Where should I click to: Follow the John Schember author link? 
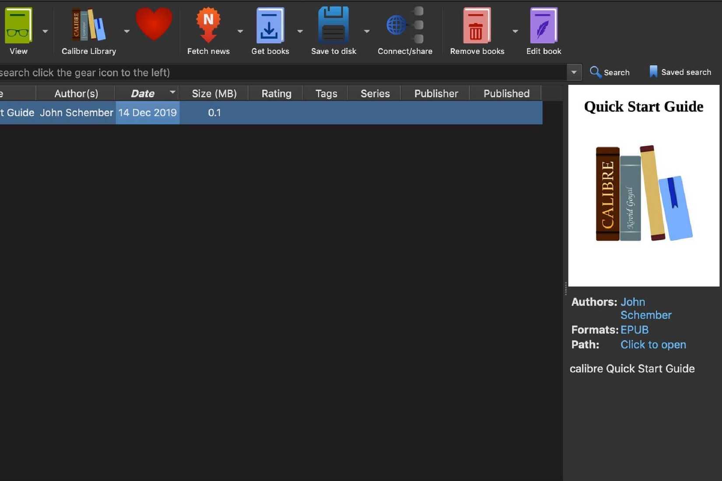coord(646,308)
